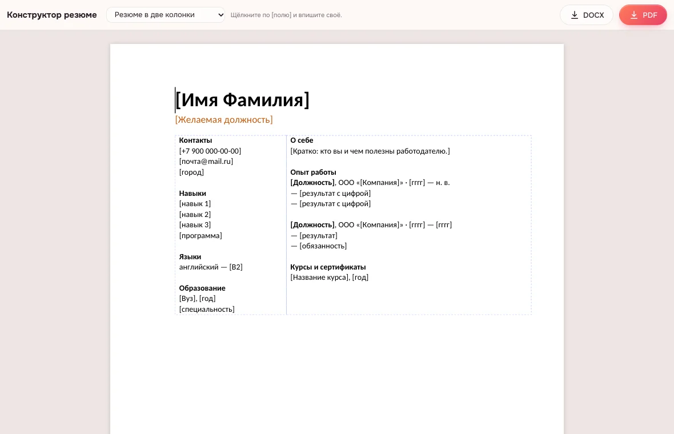This screenshot has width=674, height=434.
Task: Export resume as PDF
Action: pos(643,15)
